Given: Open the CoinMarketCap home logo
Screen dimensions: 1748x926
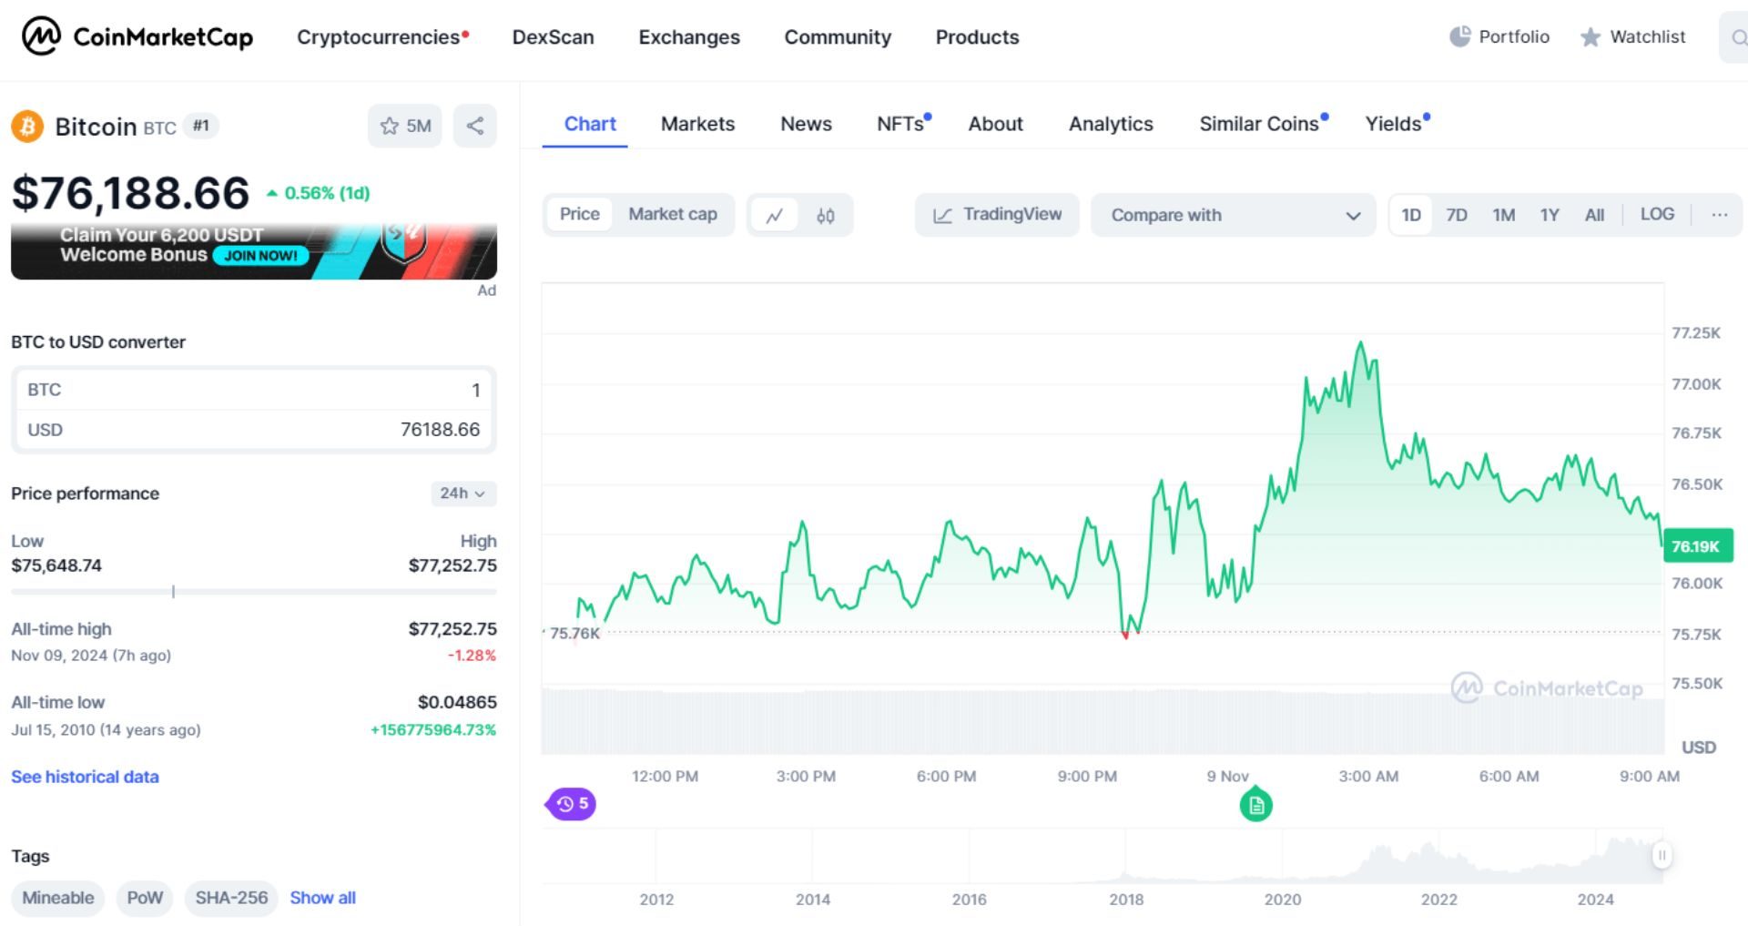Looking at the screenshot, I should [137, 37].
